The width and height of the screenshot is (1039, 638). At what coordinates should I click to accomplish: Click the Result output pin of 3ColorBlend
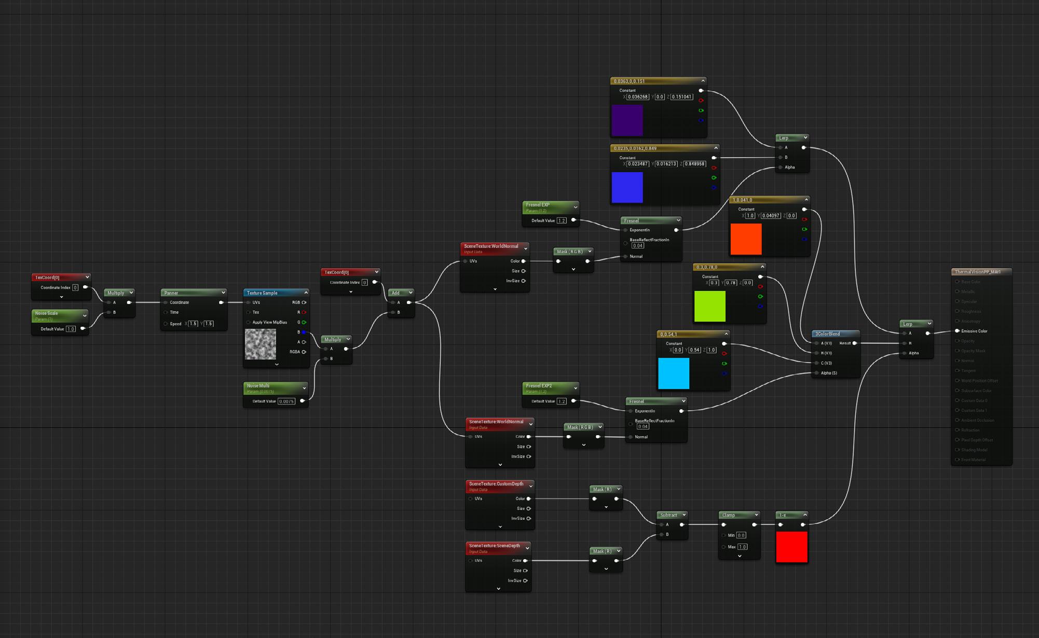pyautogui.click(x=855, y=343)
